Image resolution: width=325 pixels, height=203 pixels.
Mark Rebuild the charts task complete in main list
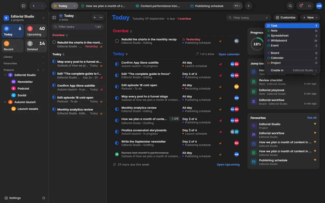click(x=117, y=41)
